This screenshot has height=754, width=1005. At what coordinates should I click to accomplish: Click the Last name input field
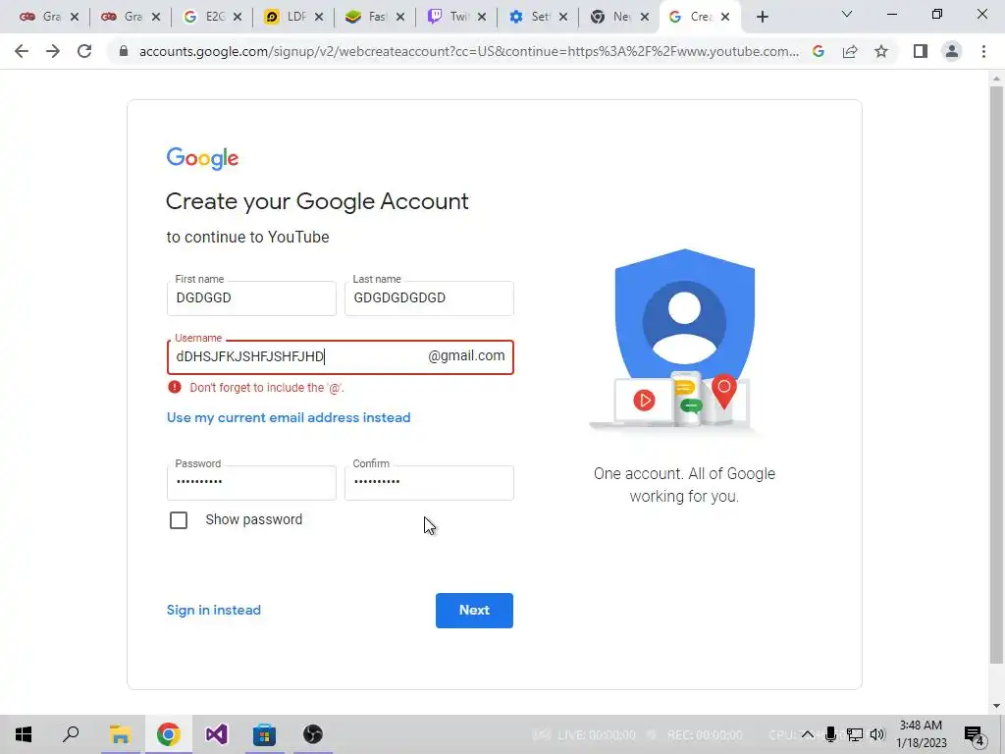(429, 298)
